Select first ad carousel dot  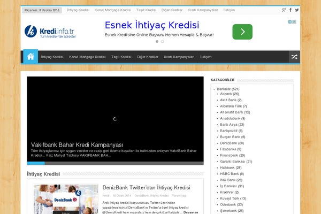157,41
